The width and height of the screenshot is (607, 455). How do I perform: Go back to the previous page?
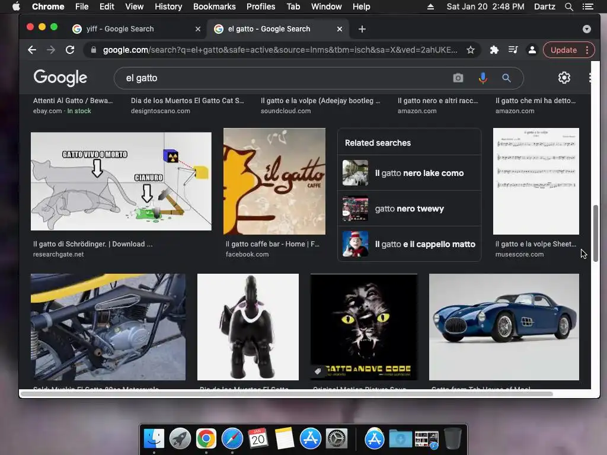(32, 50)
